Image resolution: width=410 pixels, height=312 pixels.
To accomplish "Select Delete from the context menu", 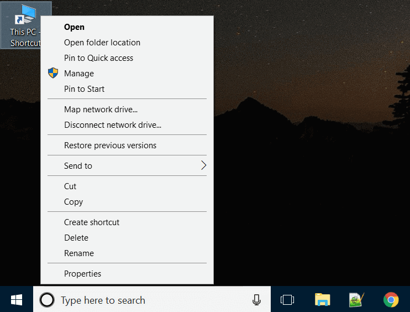I will tap(127, 237).
